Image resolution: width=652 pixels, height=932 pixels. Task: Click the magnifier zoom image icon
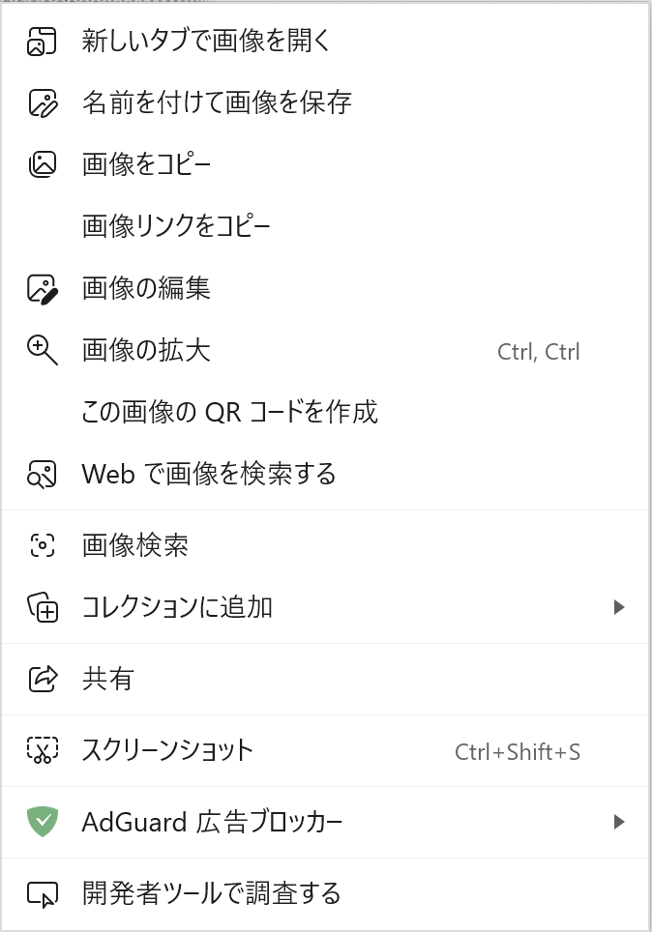pyautogui.click(x=43, y=350)
